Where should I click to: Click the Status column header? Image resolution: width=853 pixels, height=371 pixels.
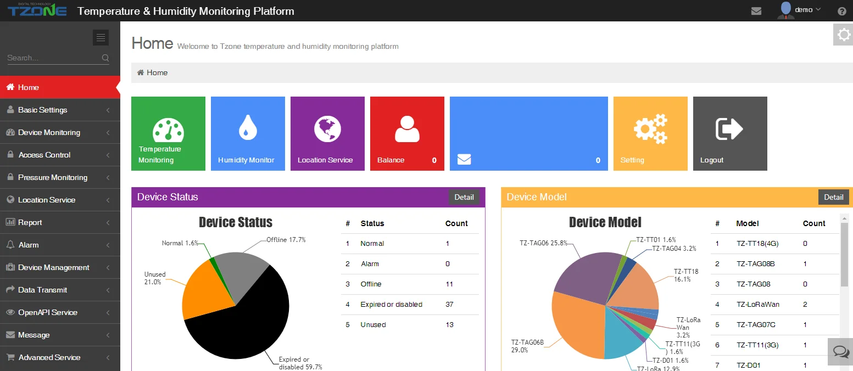[x=372, y=223]
